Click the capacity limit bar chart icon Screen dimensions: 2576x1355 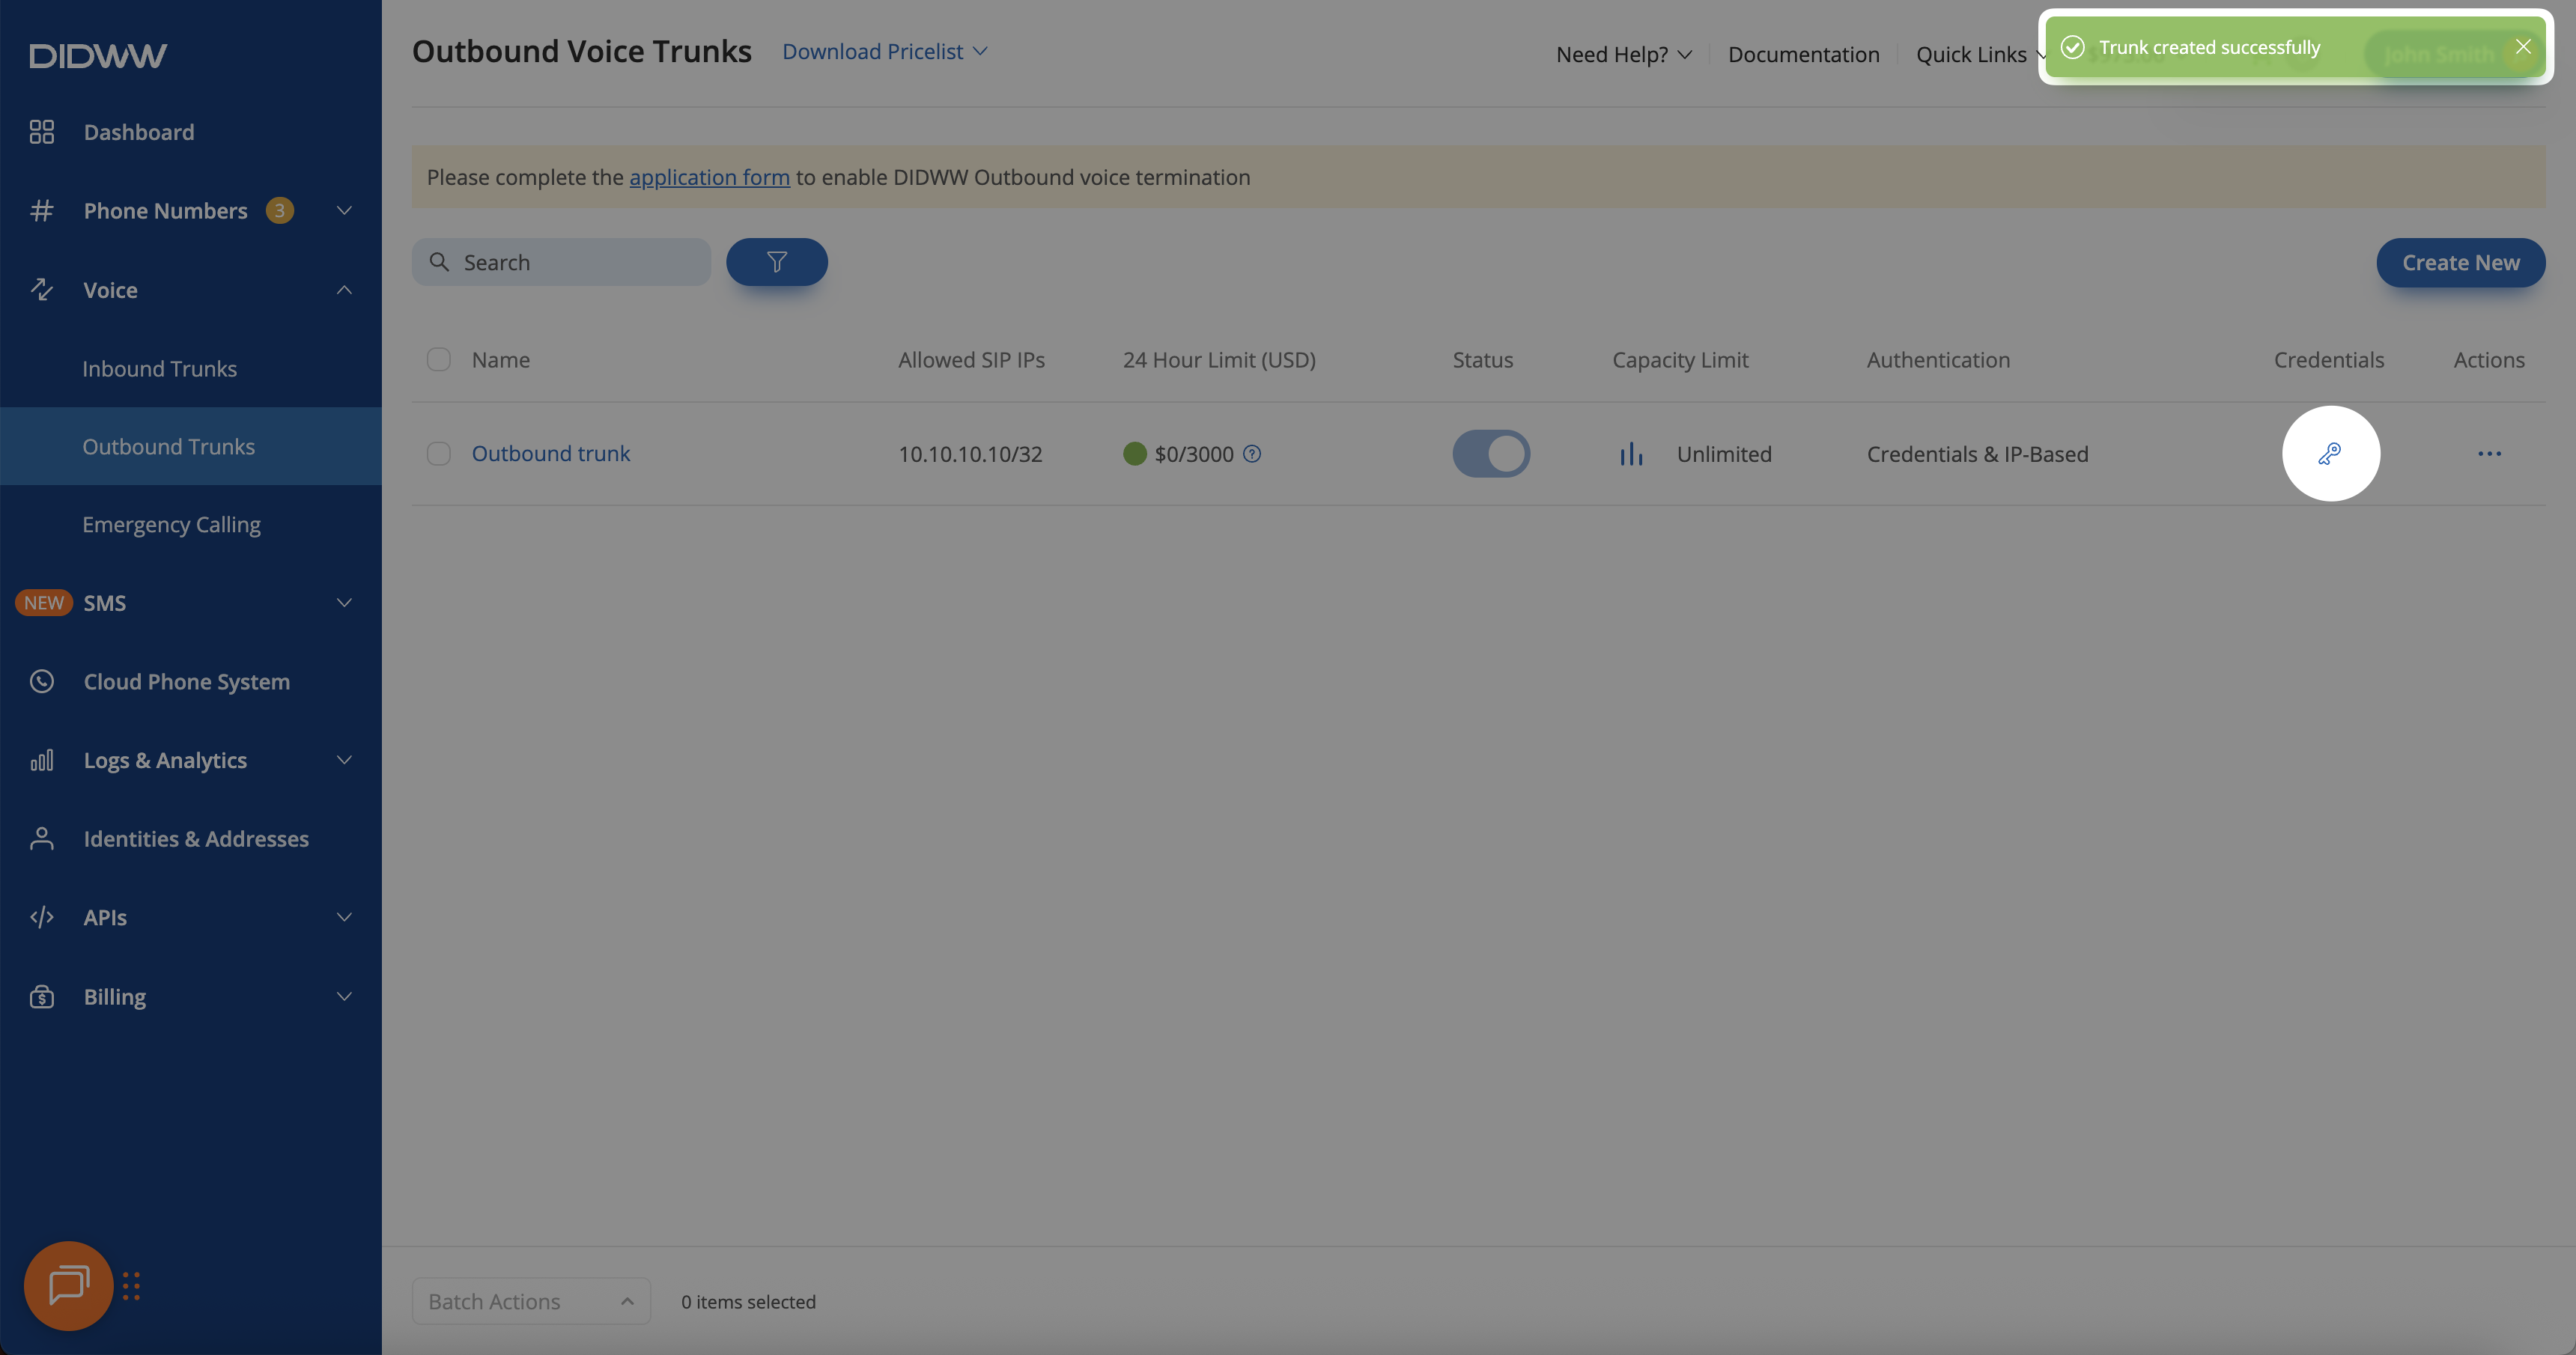point(1631,454)
